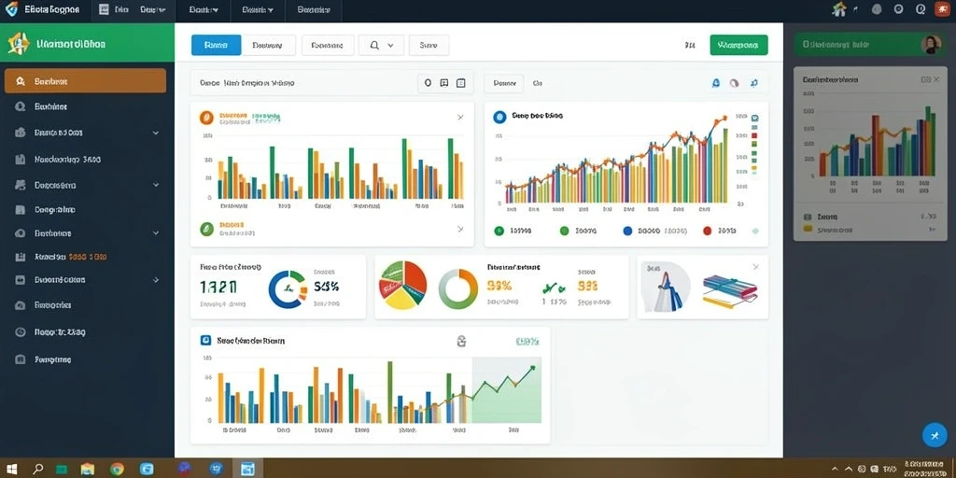Click the orange-red square icon in top-right corner
956x478 pixels.
937,9
